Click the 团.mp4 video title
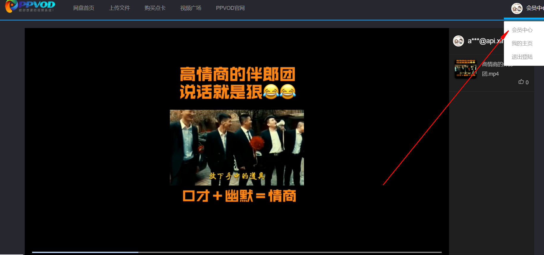 [490, 74]
